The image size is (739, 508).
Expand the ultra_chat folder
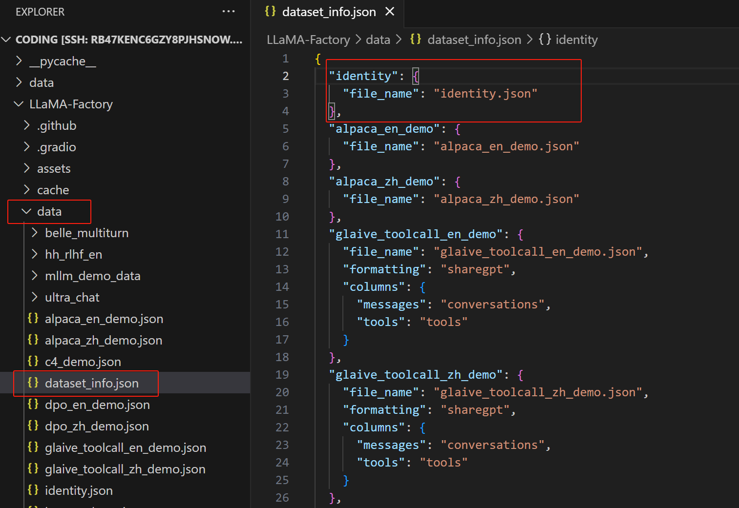tap(35, 297)
